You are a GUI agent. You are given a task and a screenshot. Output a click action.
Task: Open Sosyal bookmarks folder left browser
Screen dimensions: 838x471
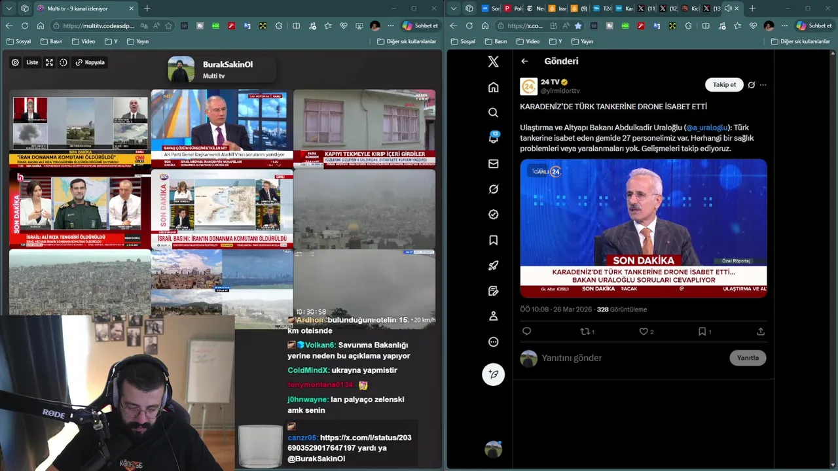(18, 41)
